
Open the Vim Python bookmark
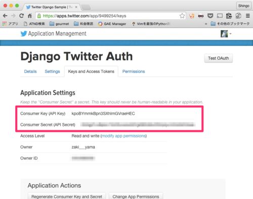[151, 24]
